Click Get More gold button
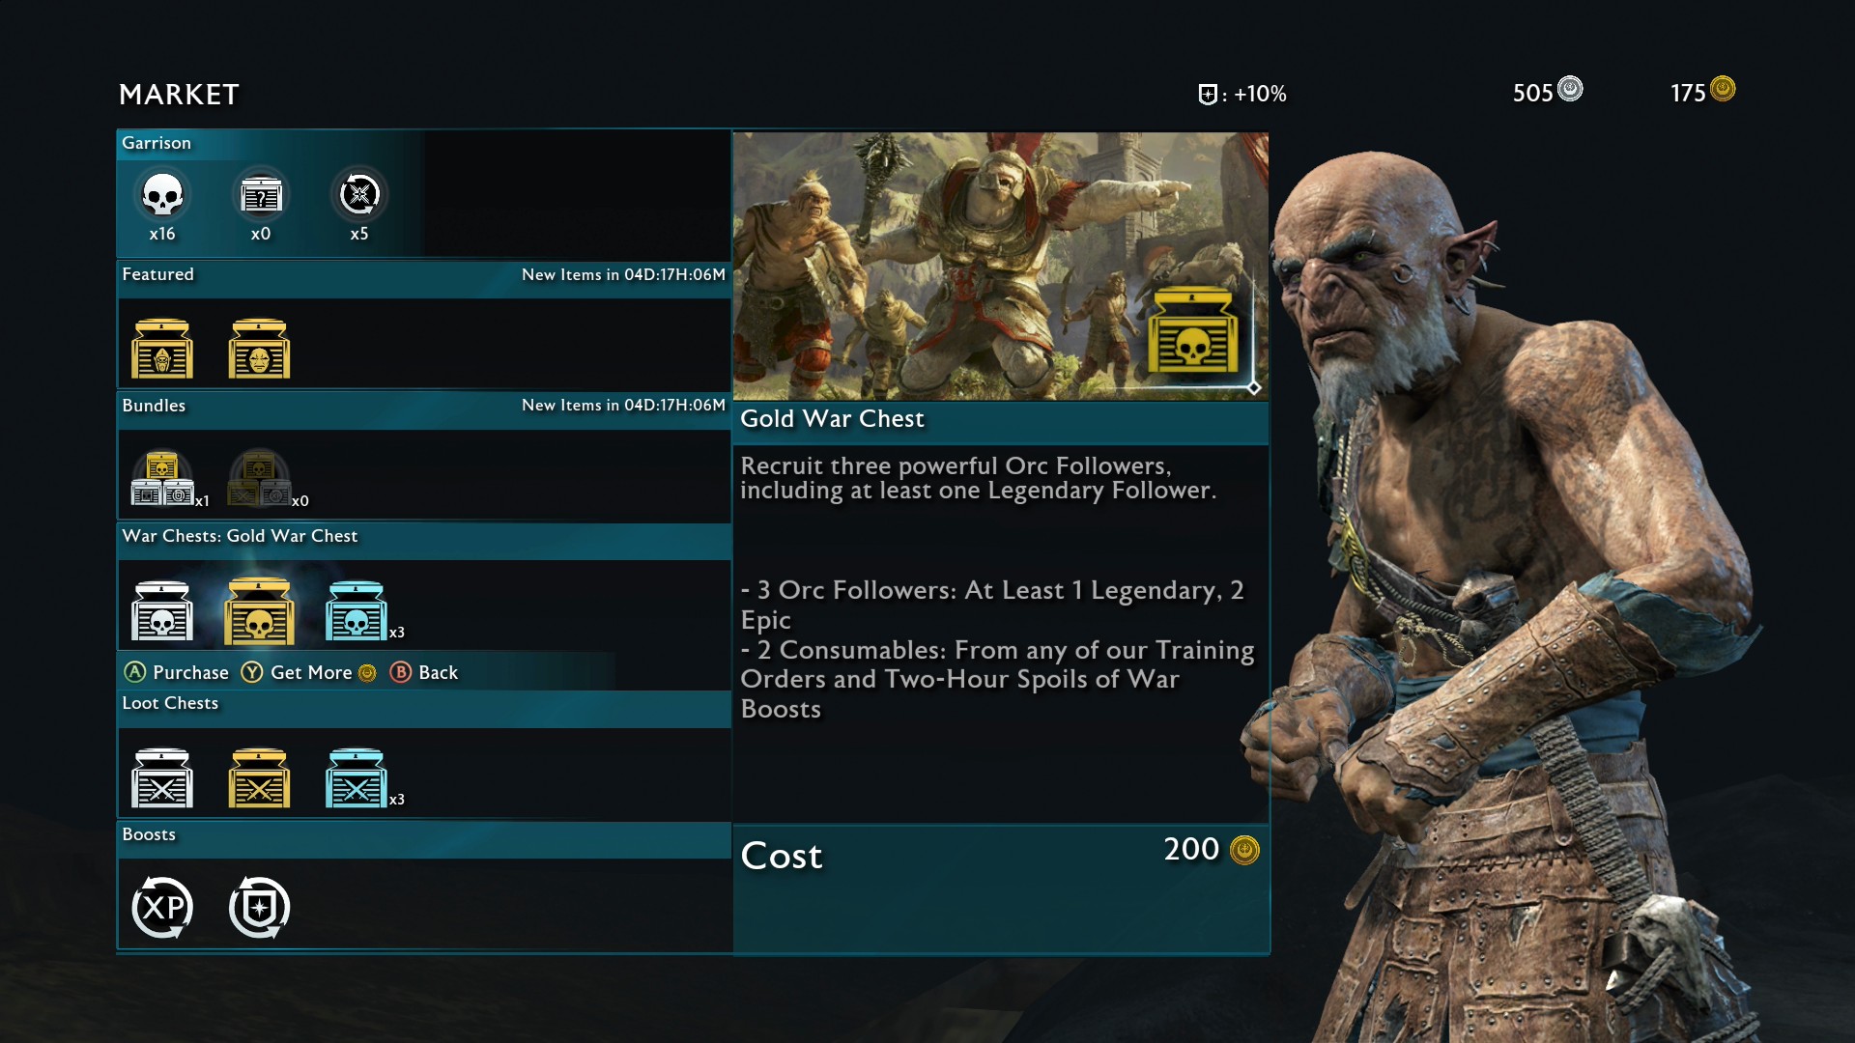Image resolution: width=1855 pixels, height=1043 pixels. click(308, 672)
